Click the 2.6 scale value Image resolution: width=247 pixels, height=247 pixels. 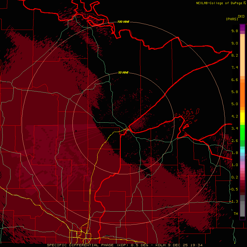point(235,141)
